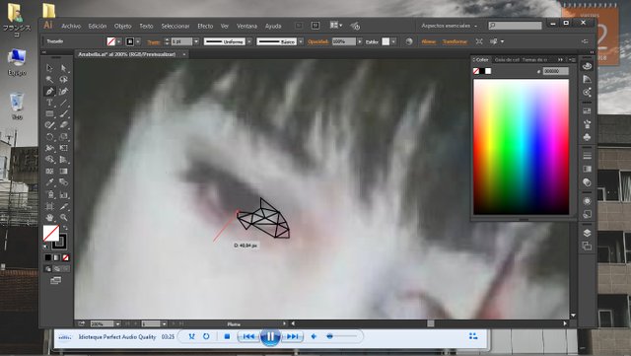
Task: Open Uniforme width profile dropdown
Action: [249, 41]
